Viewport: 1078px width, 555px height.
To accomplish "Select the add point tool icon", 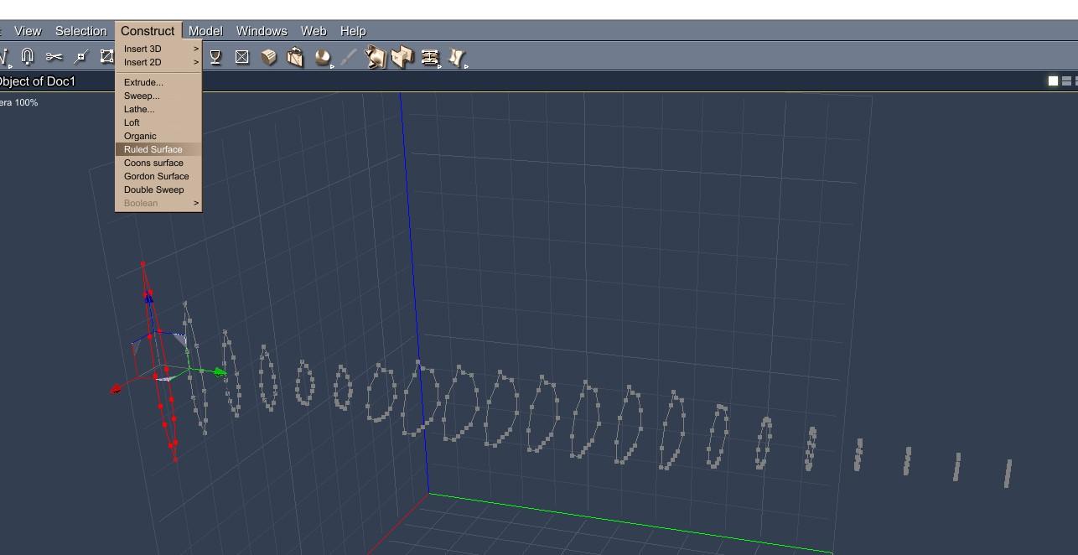I will click(x=81, y=57).
